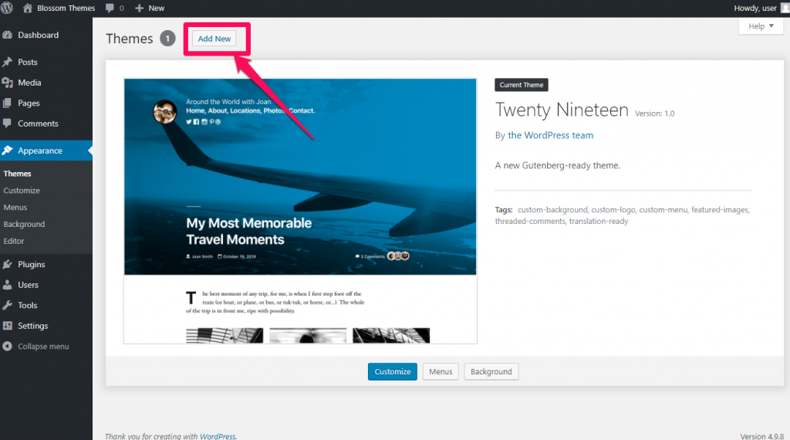This screenshot has width=790, height=440.
Task: Follow the WordPress team author link
Action: 550,135
